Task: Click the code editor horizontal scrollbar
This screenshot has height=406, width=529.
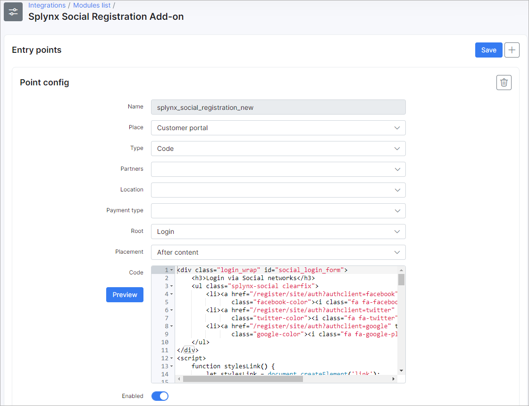Action: (243, 379)
